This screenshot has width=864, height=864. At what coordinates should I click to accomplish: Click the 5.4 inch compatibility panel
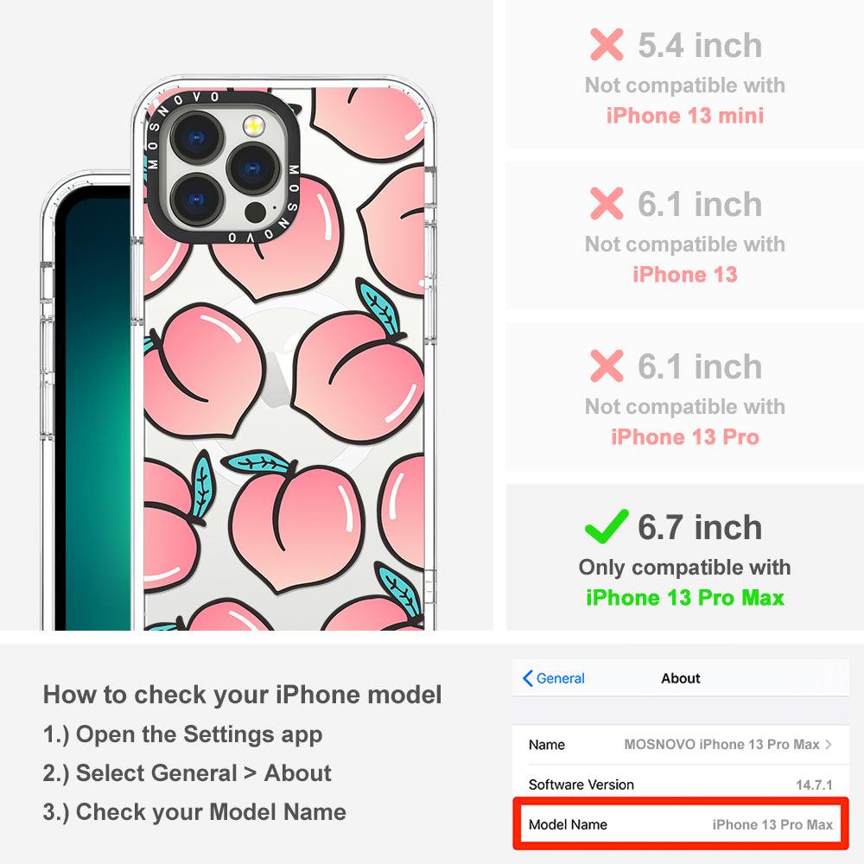coord(685,73)
